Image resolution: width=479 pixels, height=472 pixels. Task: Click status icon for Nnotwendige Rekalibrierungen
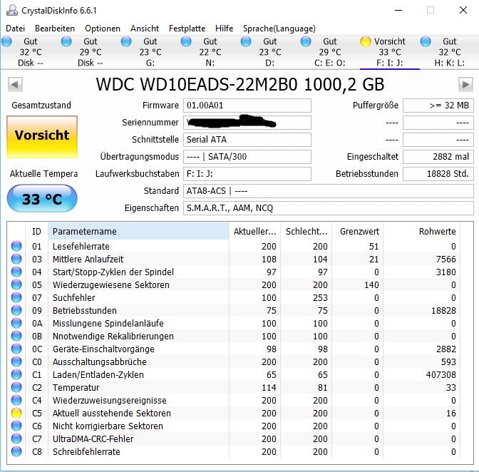tap(16, 336)
